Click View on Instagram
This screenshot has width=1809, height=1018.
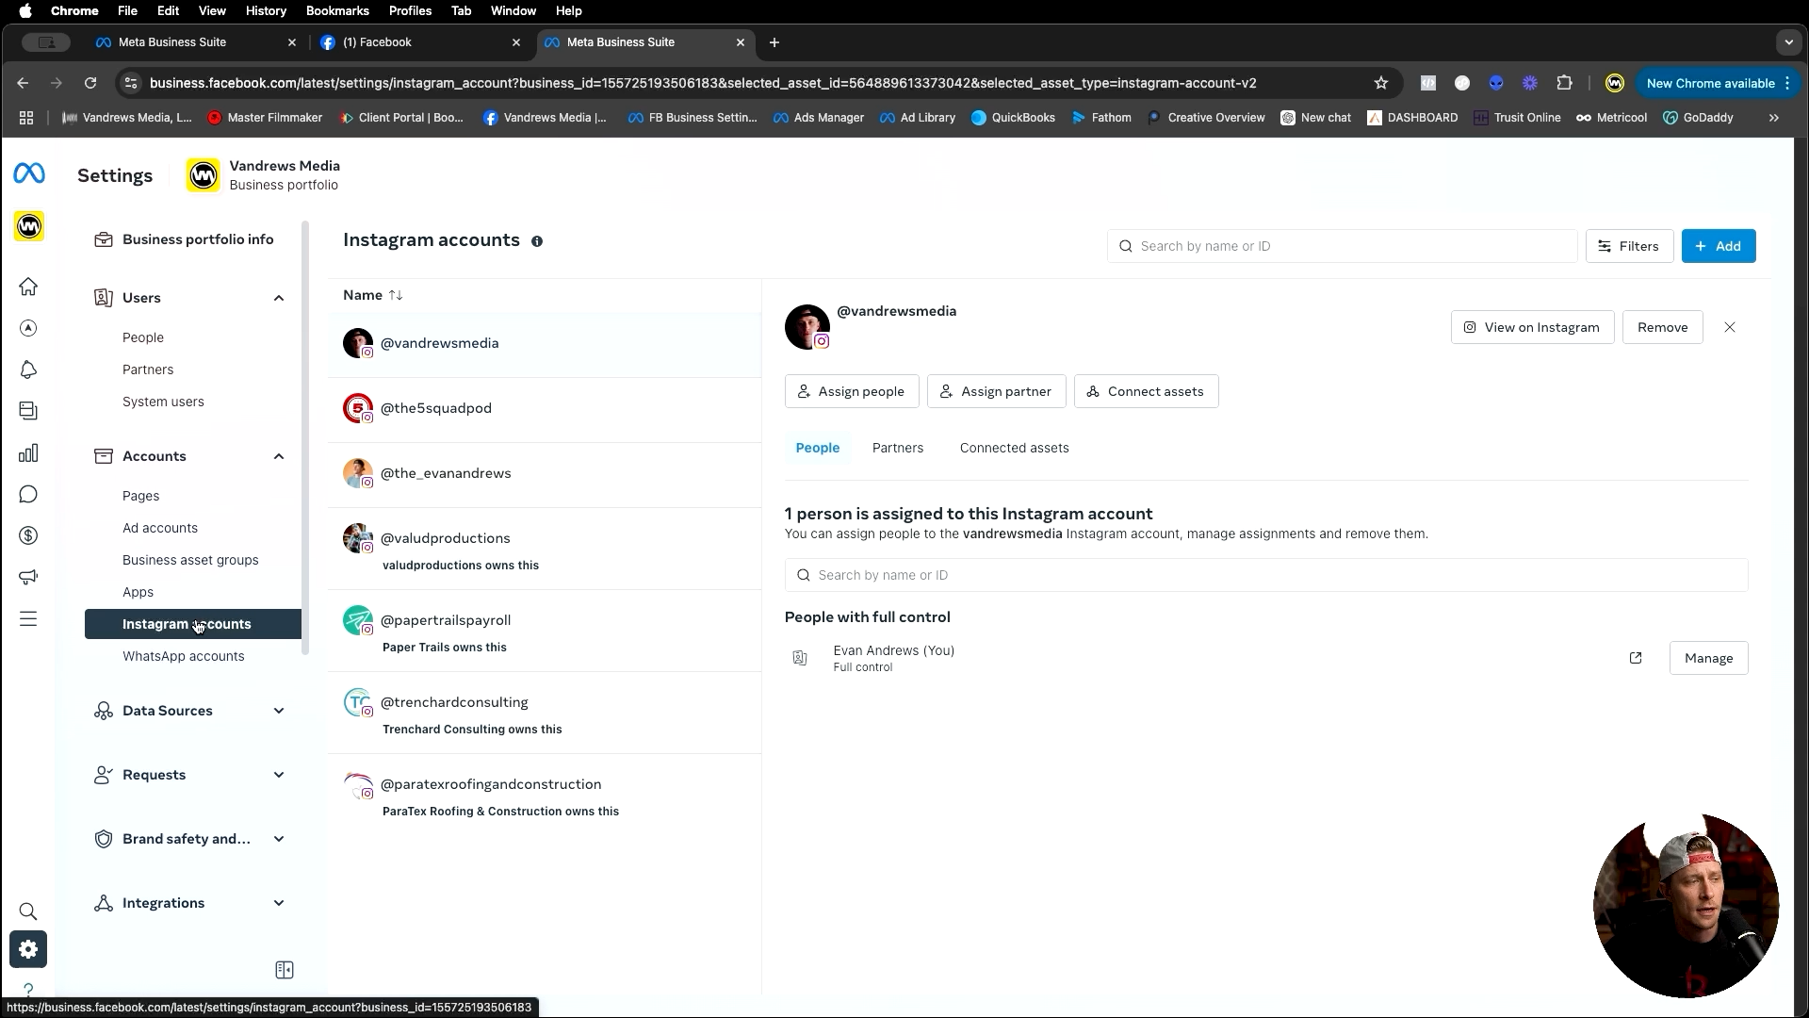[x=1532, y=327]
